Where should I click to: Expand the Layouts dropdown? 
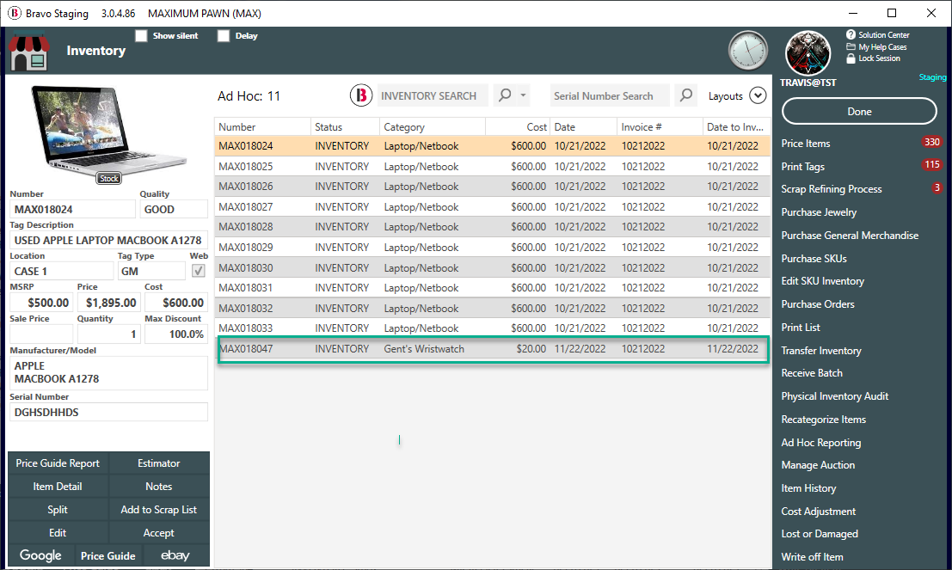pyautogui.click(x=758, y=95)
